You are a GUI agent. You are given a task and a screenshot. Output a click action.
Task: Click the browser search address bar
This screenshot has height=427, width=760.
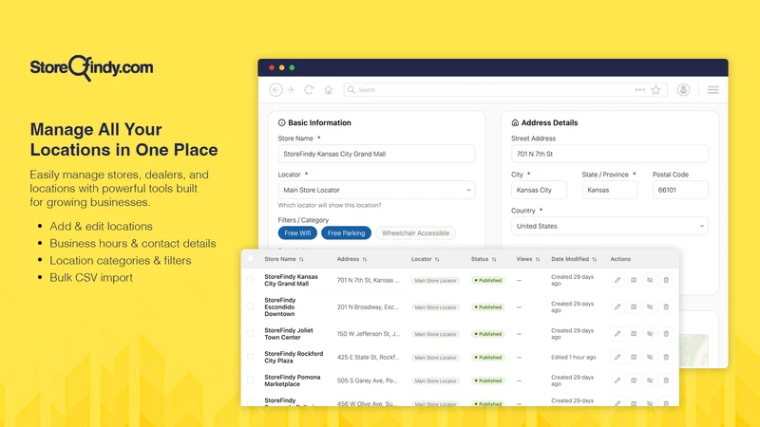(x=505, y=90)
